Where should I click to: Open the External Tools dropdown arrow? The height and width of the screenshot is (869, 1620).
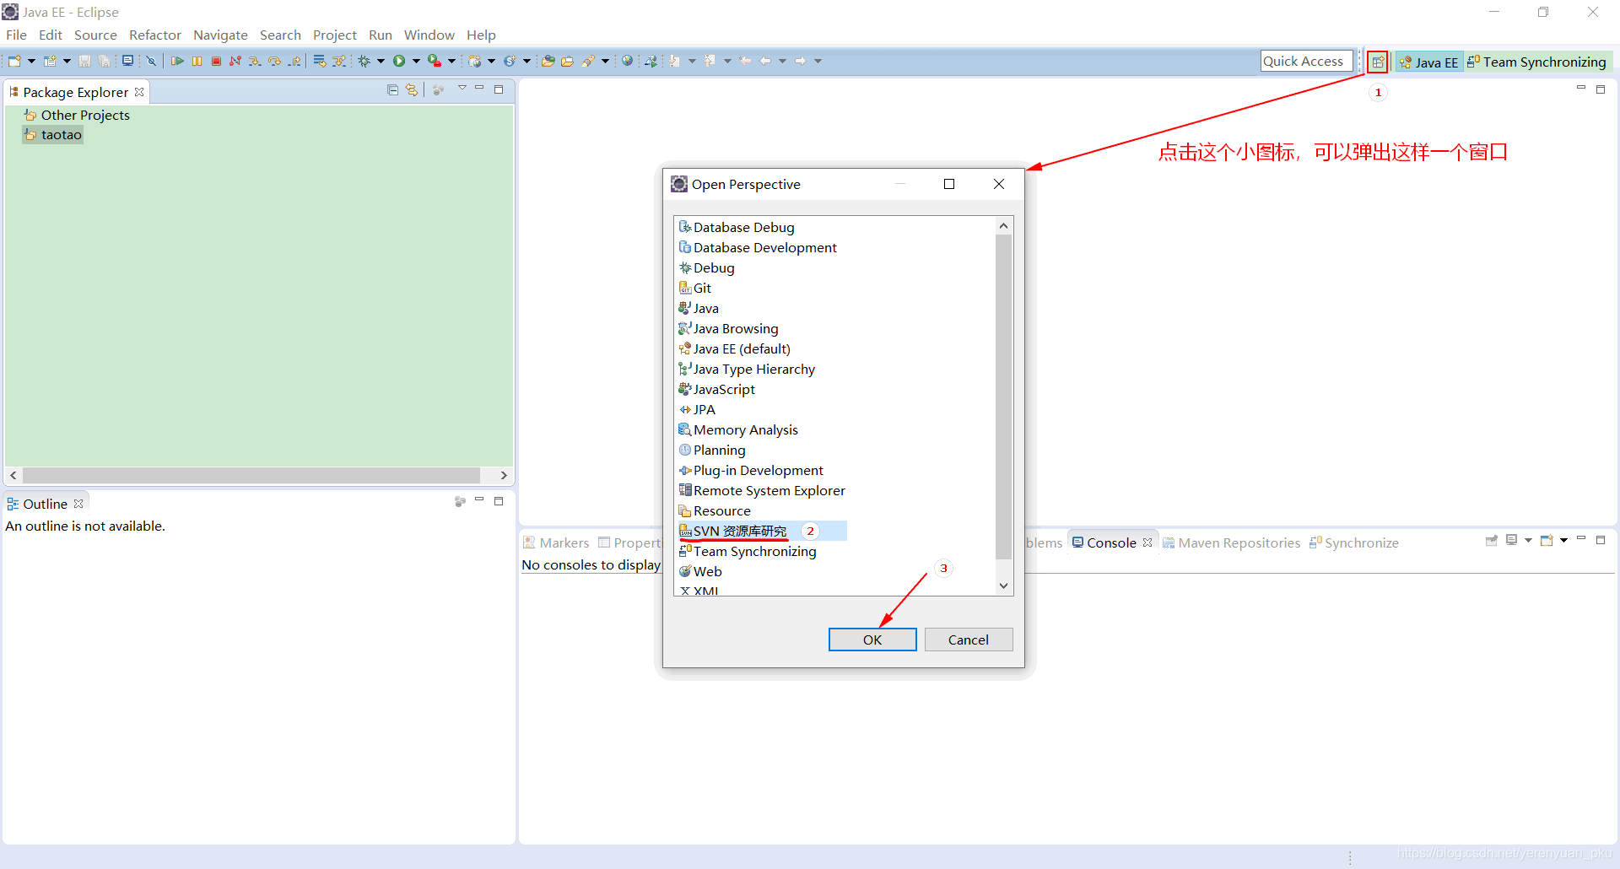(451, 61)
